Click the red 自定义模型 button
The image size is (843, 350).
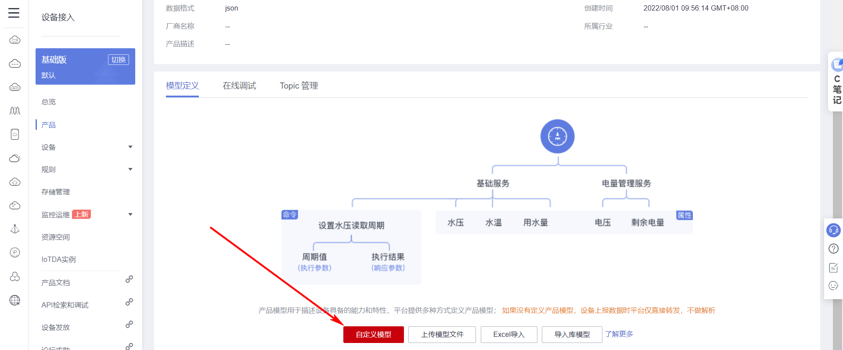[x=374, y=335]
